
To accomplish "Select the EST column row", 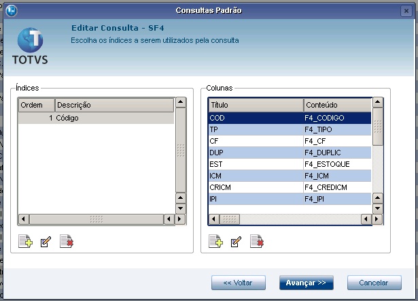I will (x=290, y=164).
